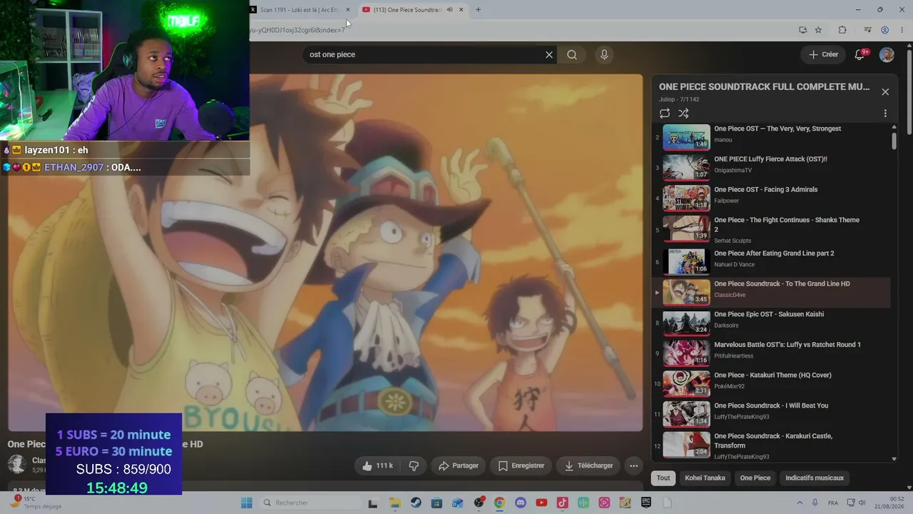The height and width of the screenshot is (514, 913).
Task: Close the One Piece Soundtrack browser tab
Action: (461, 9)
